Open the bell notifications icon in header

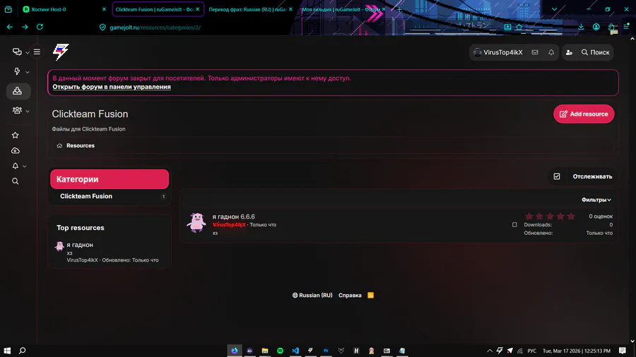pos(551,52)
